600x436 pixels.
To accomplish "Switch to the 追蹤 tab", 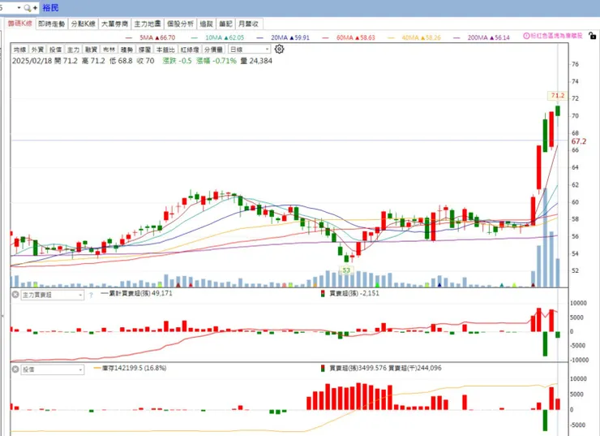I will click(206, 24).
